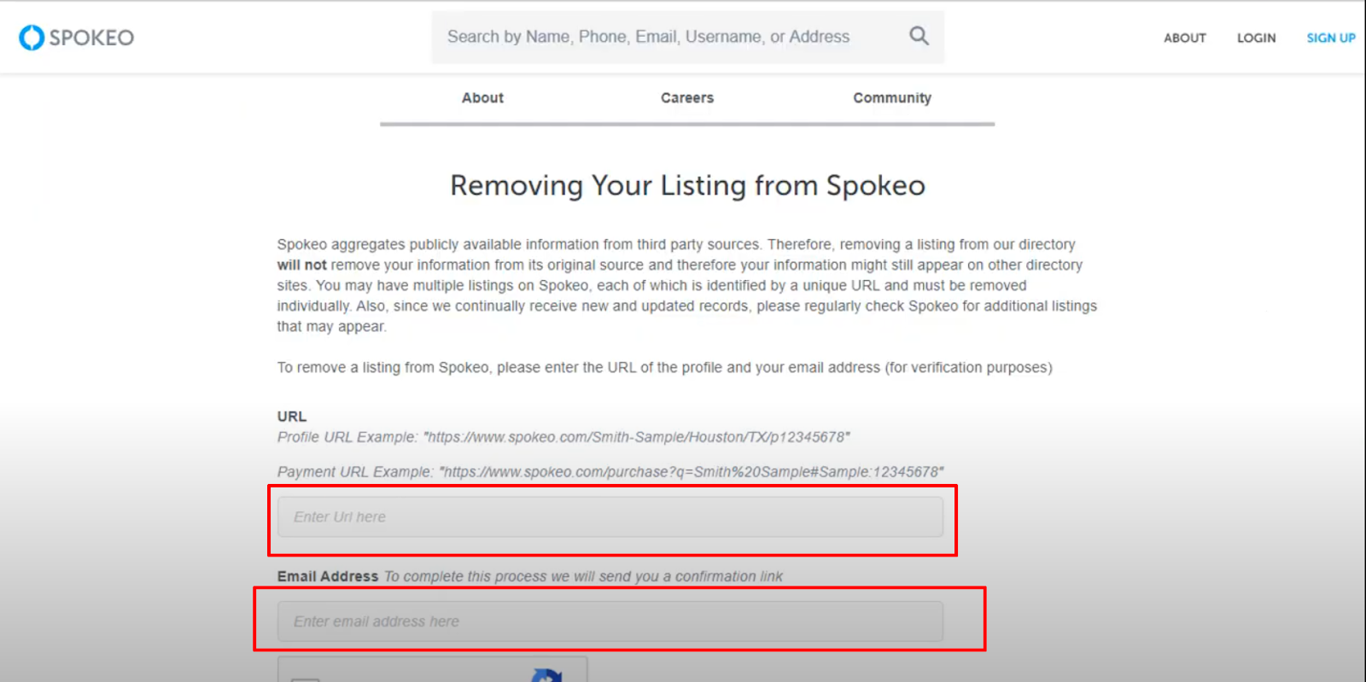This screenshot has height=682, width=1366.
Task: Click the Spokeo circular logo icon
Action: 32,38
